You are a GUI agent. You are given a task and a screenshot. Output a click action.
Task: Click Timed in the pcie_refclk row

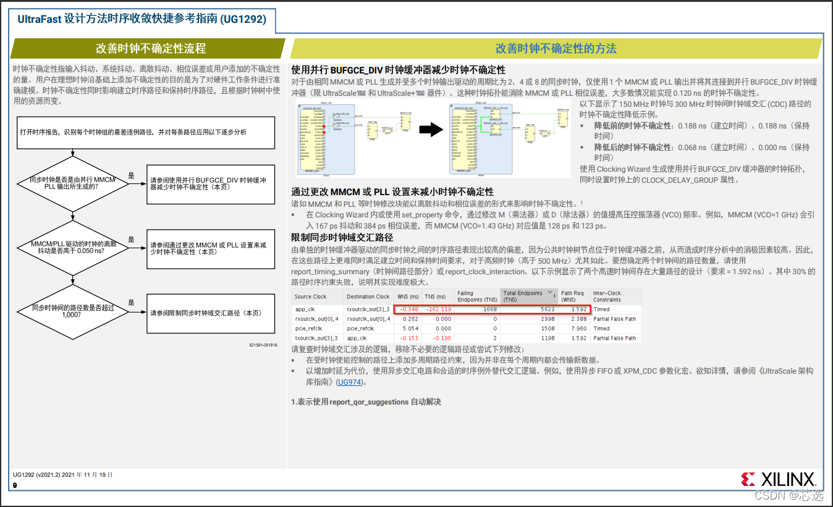[601, 329]
